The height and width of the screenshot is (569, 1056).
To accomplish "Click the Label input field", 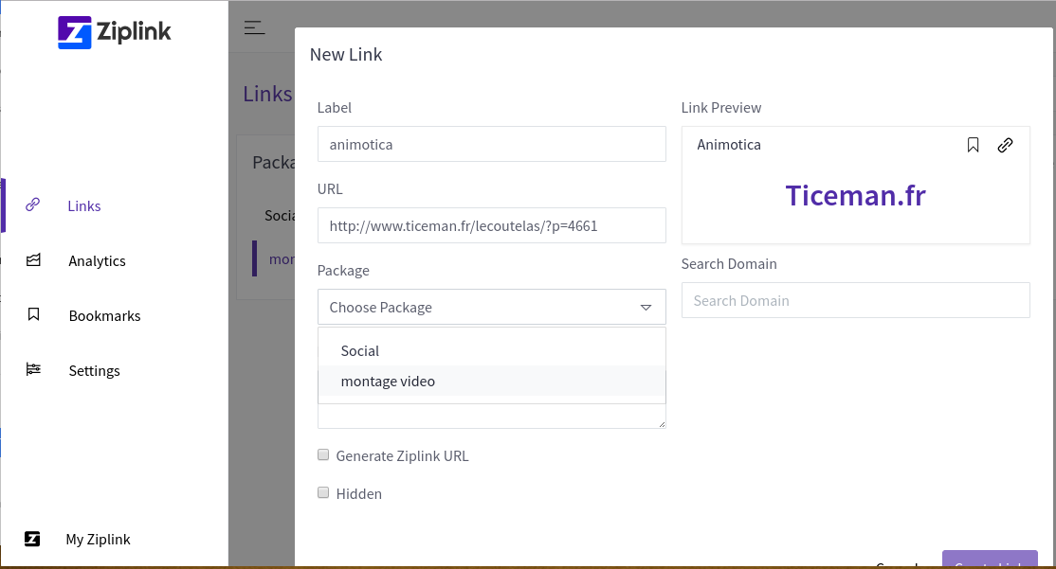I will pyautogui.click(x=492, y=144).
